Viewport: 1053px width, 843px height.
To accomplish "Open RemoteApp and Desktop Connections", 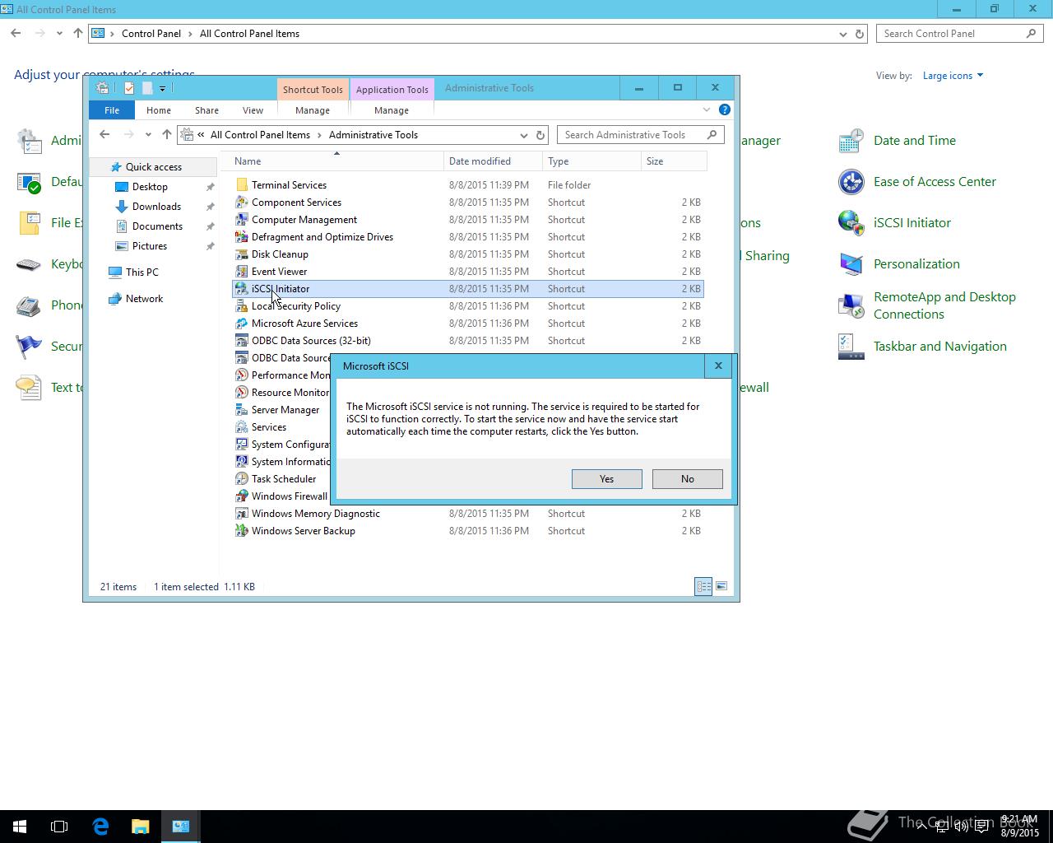I will (x=944, y=305).
